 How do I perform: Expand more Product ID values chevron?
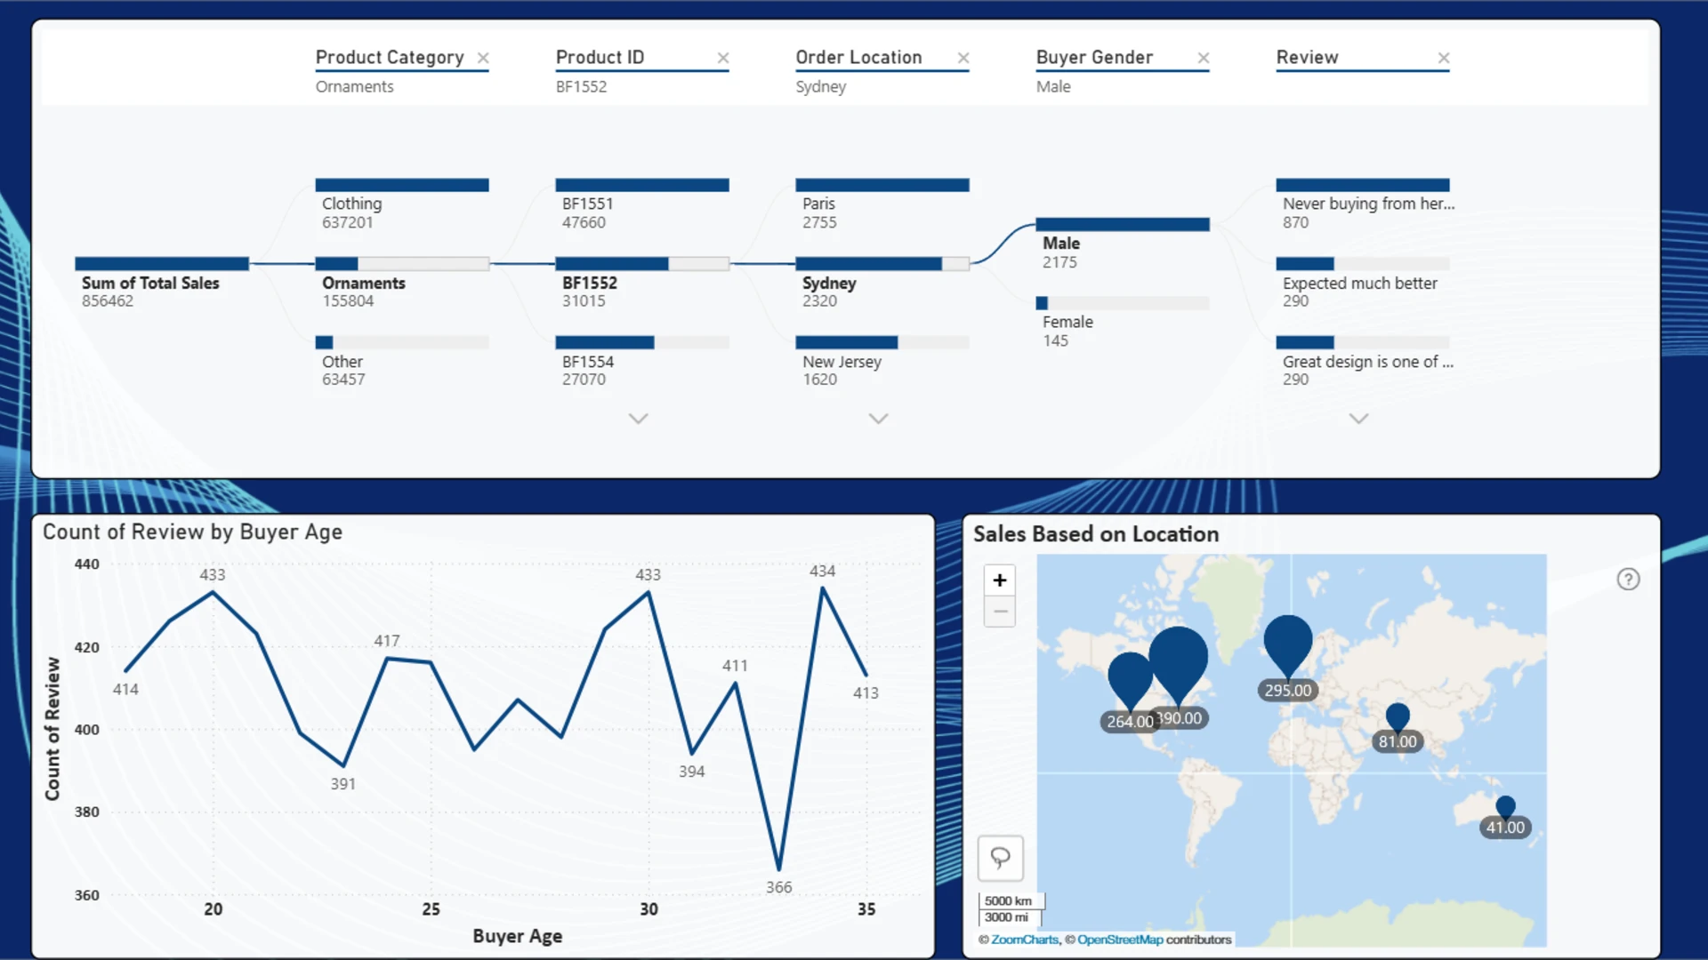(x=638, y=418)
